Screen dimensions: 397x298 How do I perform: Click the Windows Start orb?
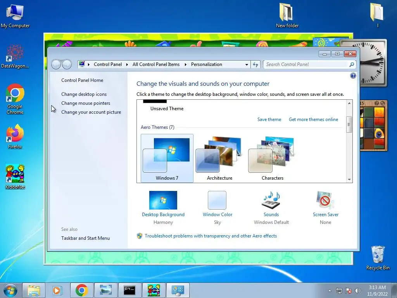coord(10,290)
